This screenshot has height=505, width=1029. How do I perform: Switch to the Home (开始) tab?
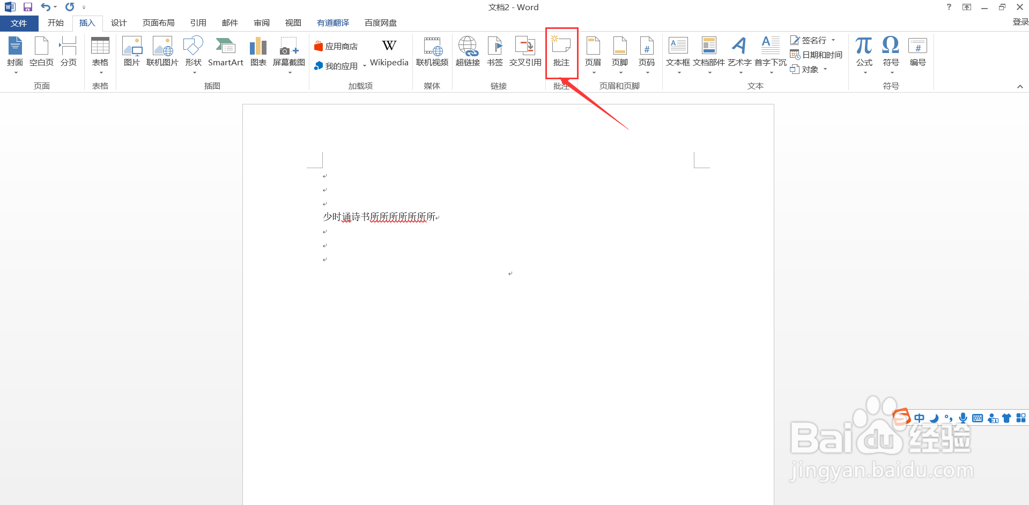(56, 23)
